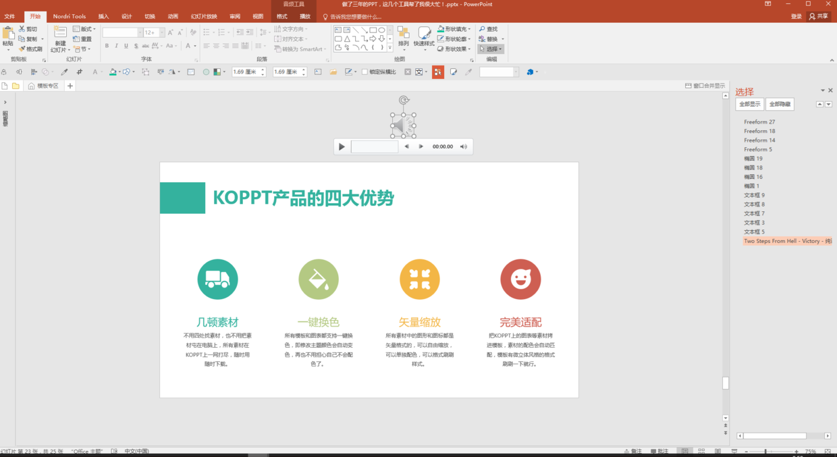Switch to the Playback (播放) tab
Image resolution: width=837 pixels, height=457 pixels.
(x=305, y=16)
